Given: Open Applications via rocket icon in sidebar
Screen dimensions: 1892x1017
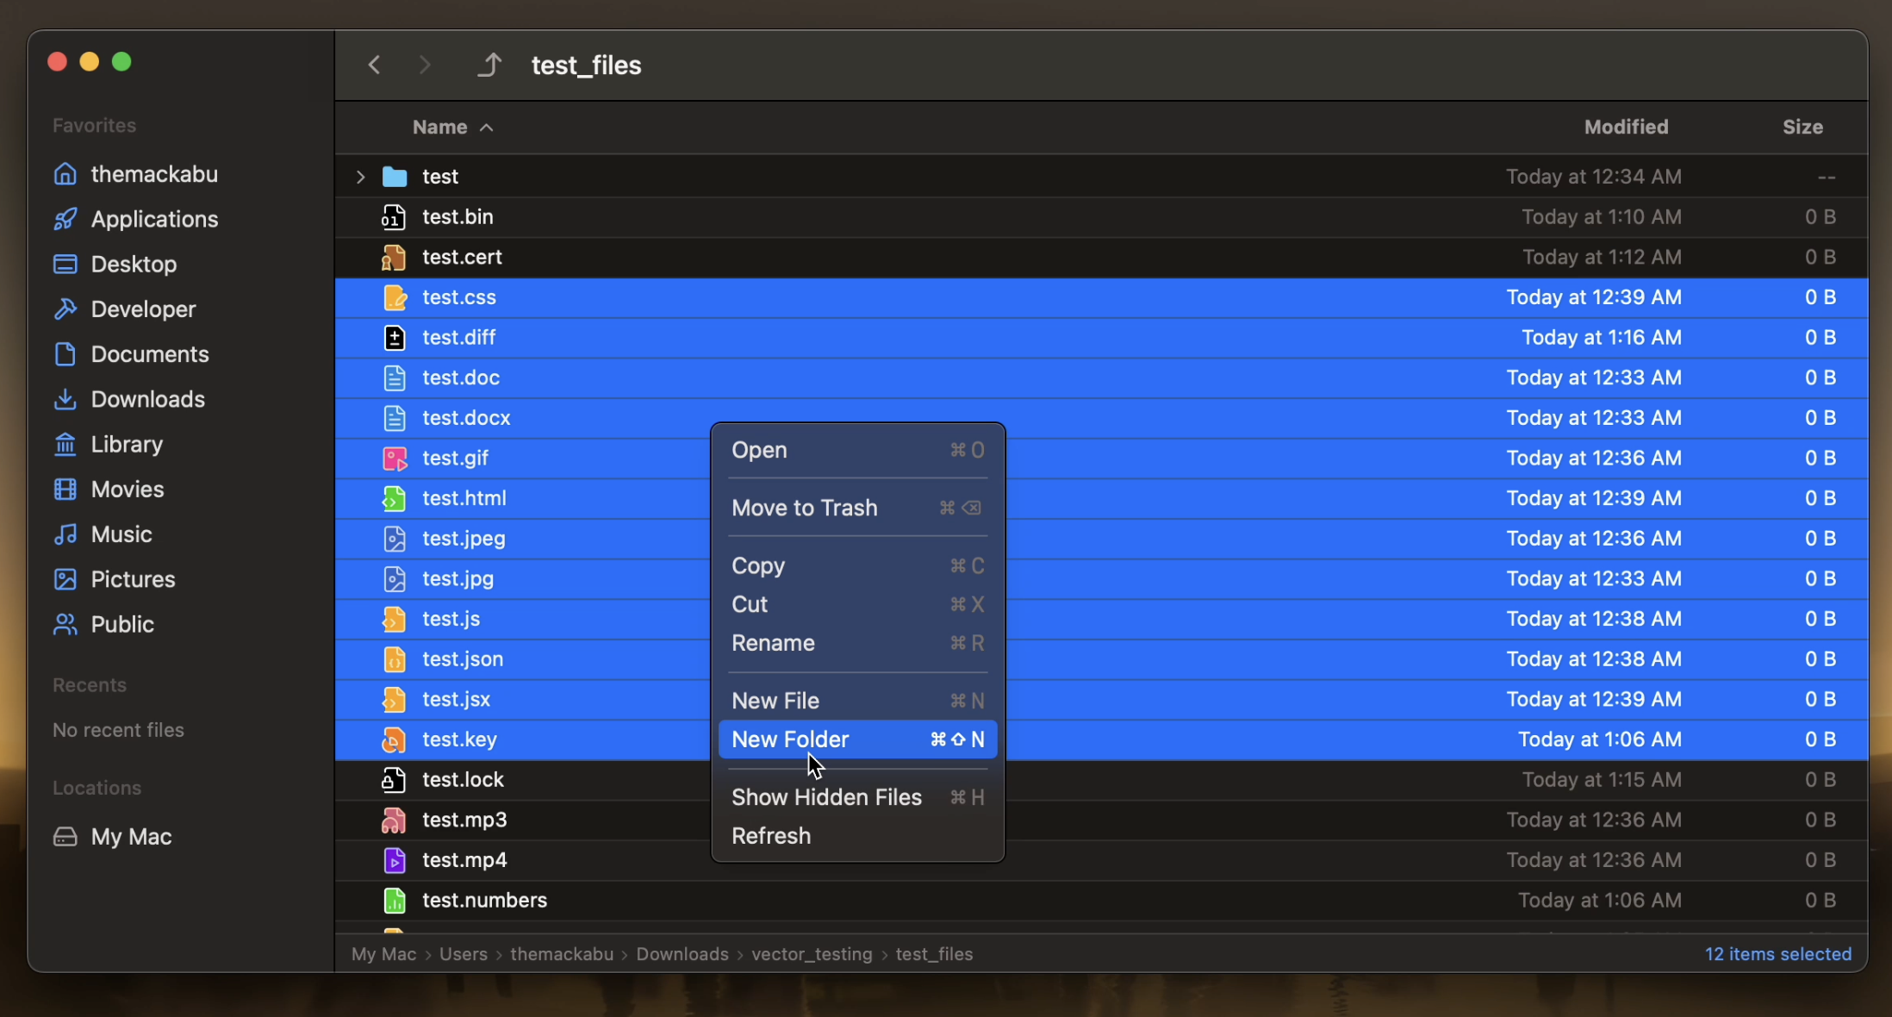Looking at the screenshot, I should [x=65, y=219].
